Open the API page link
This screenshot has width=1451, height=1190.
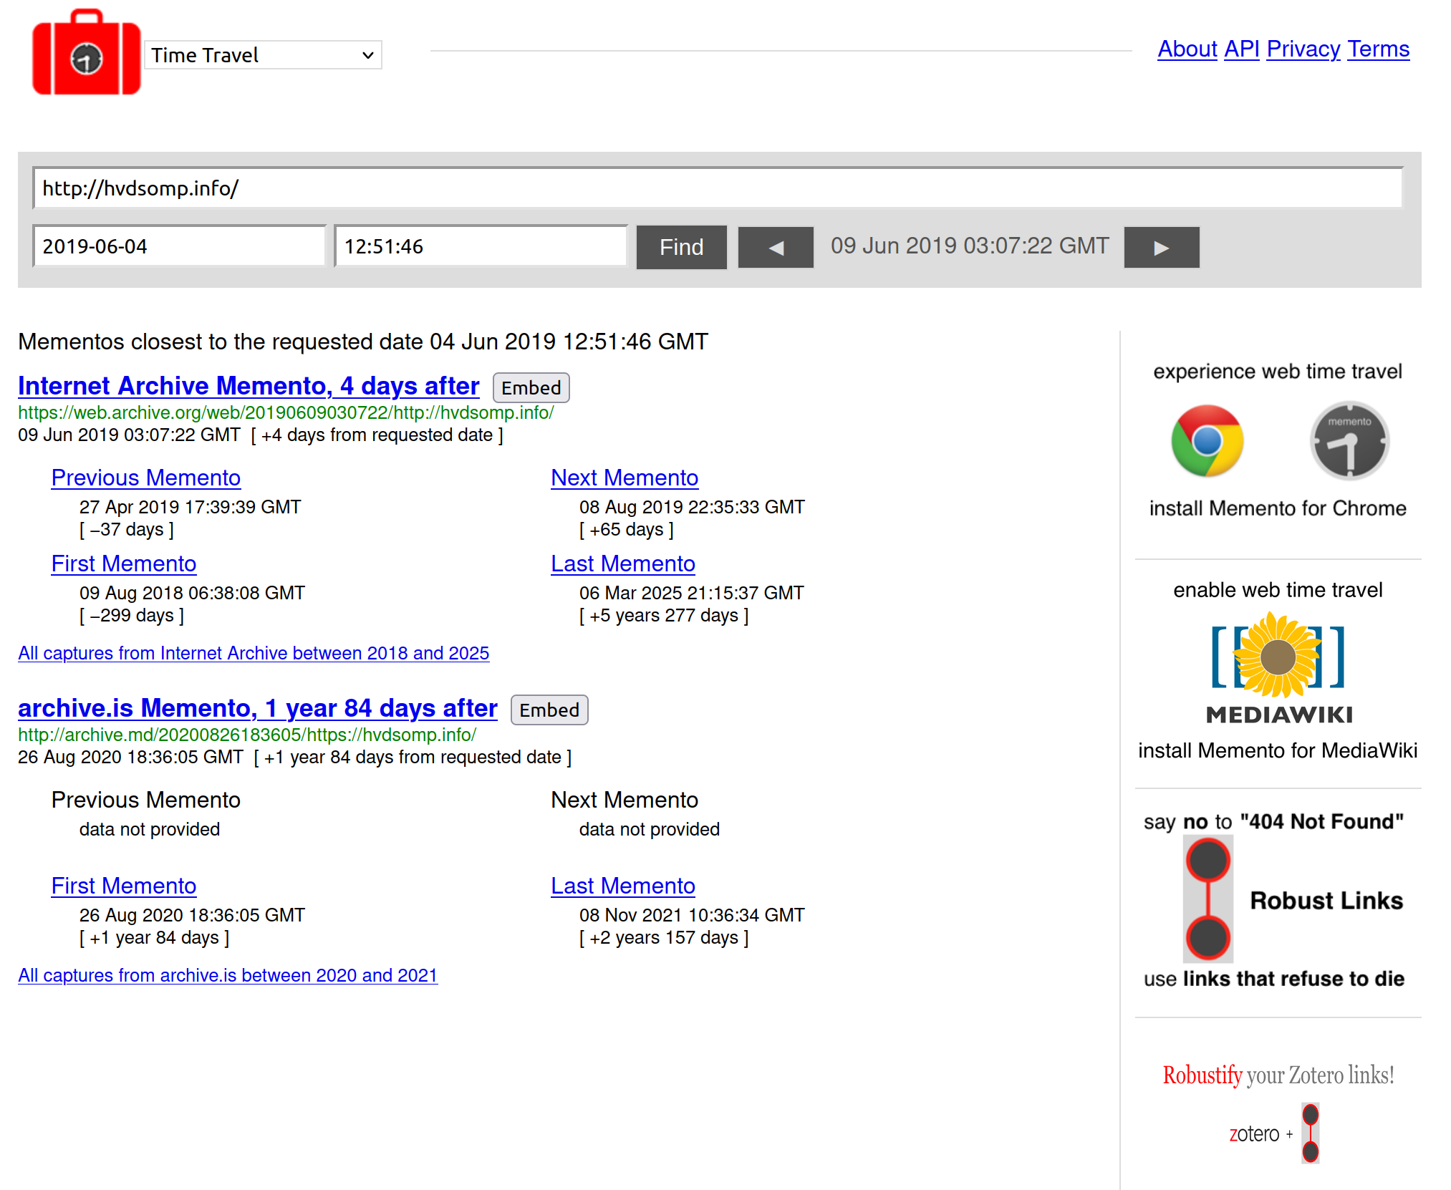pos(1241,49)
